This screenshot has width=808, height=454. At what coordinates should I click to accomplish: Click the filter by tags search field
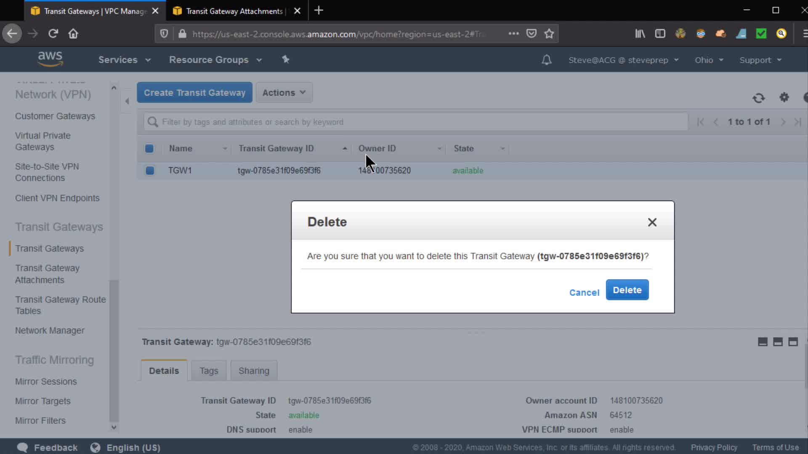pyautogui.click(x=417, y=122)
